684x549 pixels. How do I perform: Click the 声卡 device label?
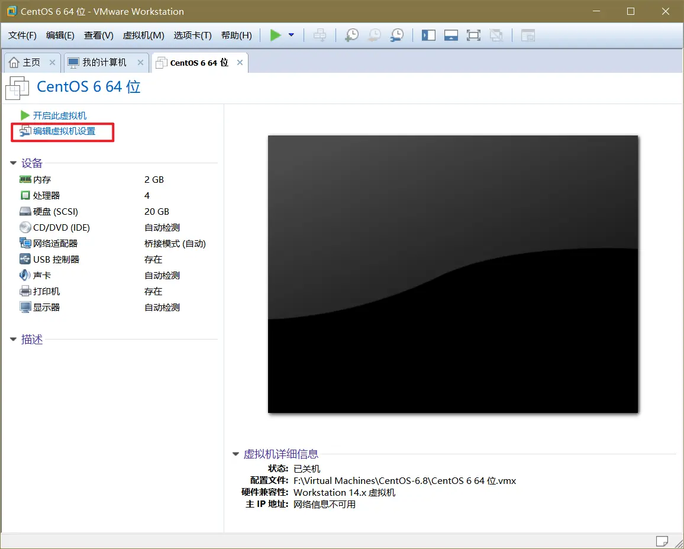tap(42, 276)
